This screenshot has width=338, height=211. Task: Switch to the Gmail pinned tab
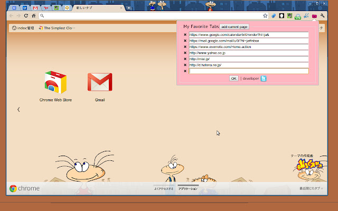[35, 8]
